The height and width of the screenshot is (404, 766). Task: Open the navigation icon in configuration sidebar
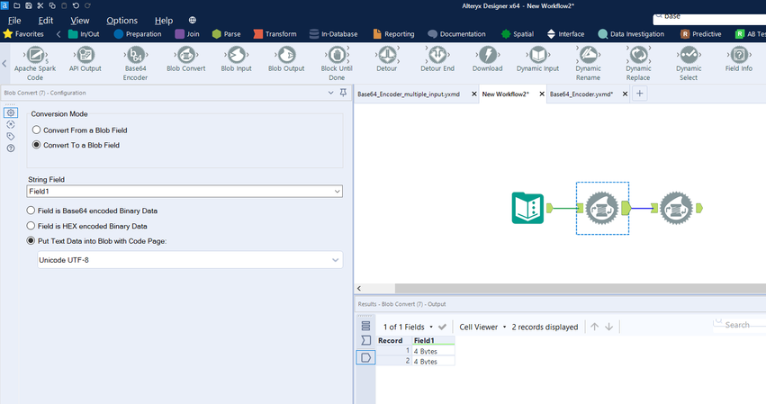[x=11, y=124]
